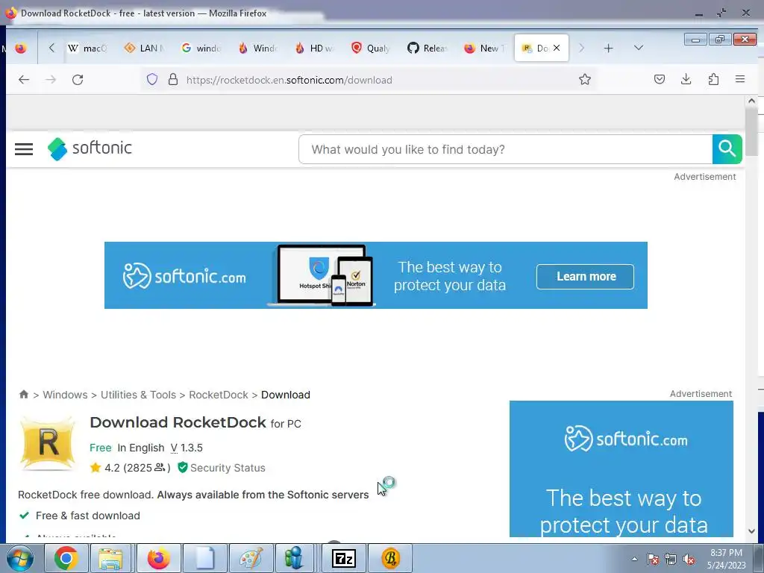
Task: Open the List all tabs dropdown
Action: [x=639, y=48]
